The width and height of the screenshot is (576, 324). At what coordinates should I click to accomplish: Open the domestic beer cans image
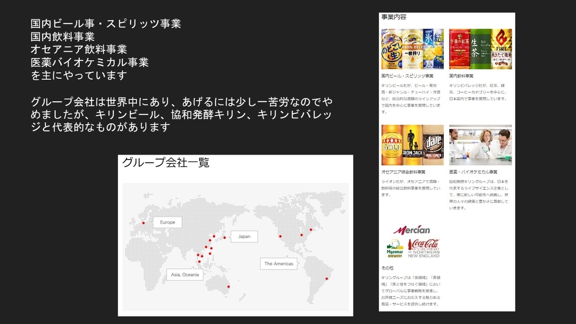point(412,49)
